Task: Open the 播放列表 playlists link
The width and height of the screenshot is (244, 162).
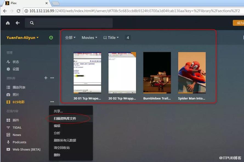Action: [x=19, y=87]
